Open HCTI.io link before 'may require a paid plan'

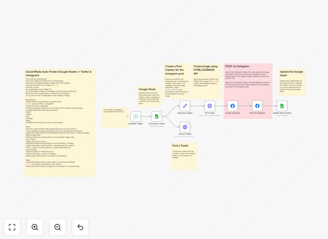point(28,164)
